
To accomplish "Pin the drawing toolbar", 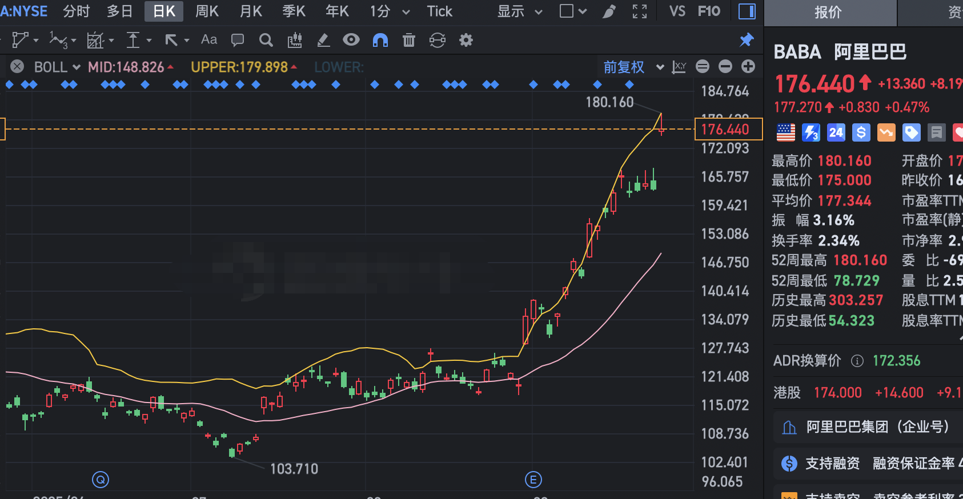I will (x=747, y=39).
